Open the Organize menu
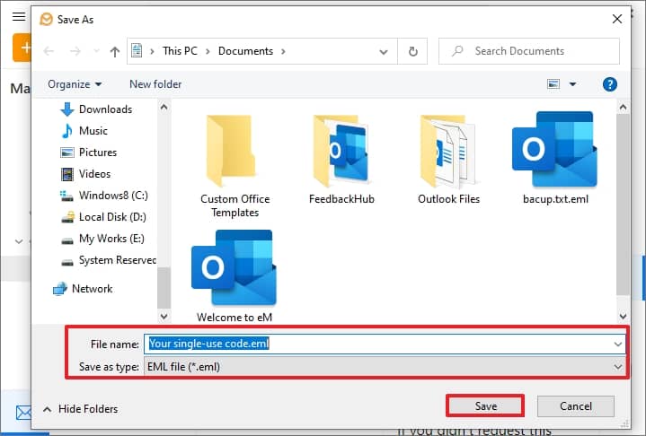 point(75,84)
